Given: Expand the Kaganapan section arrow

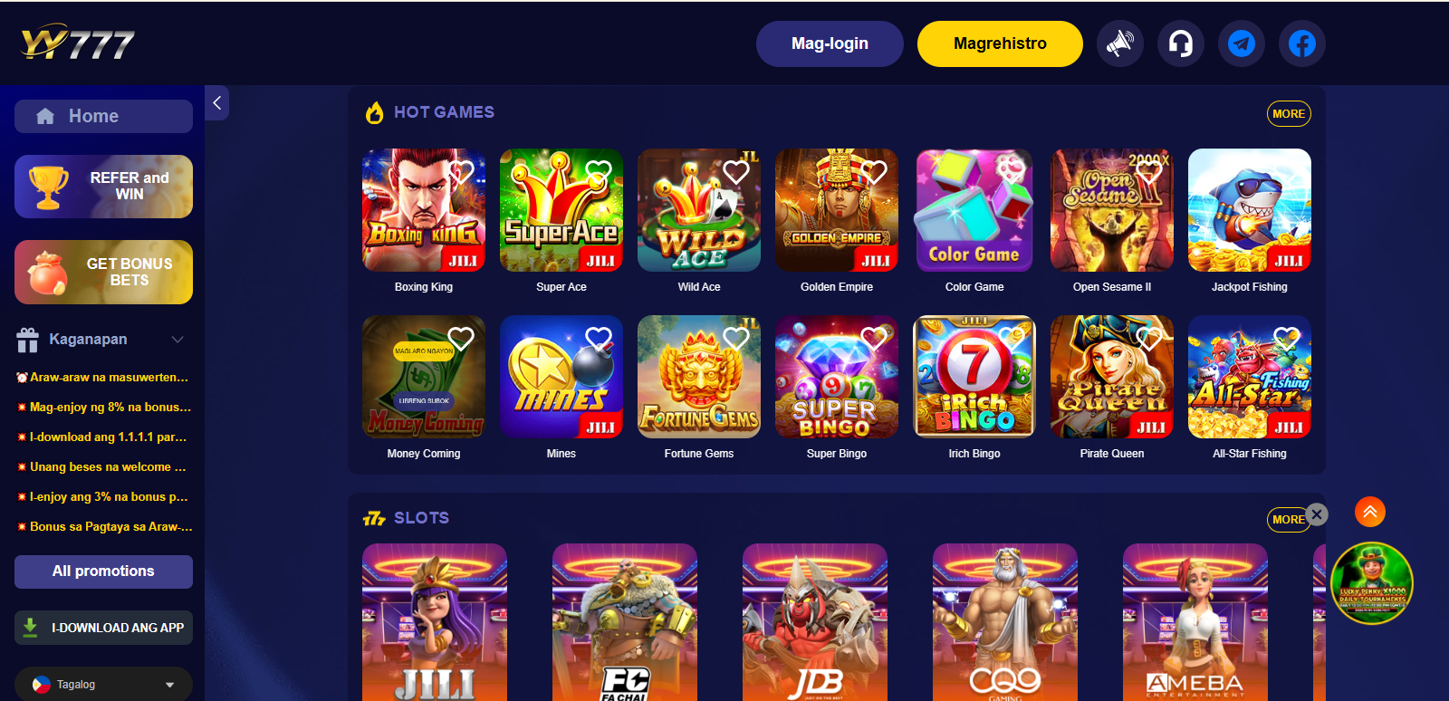Looking at the screenshot, I should [178, 340].
